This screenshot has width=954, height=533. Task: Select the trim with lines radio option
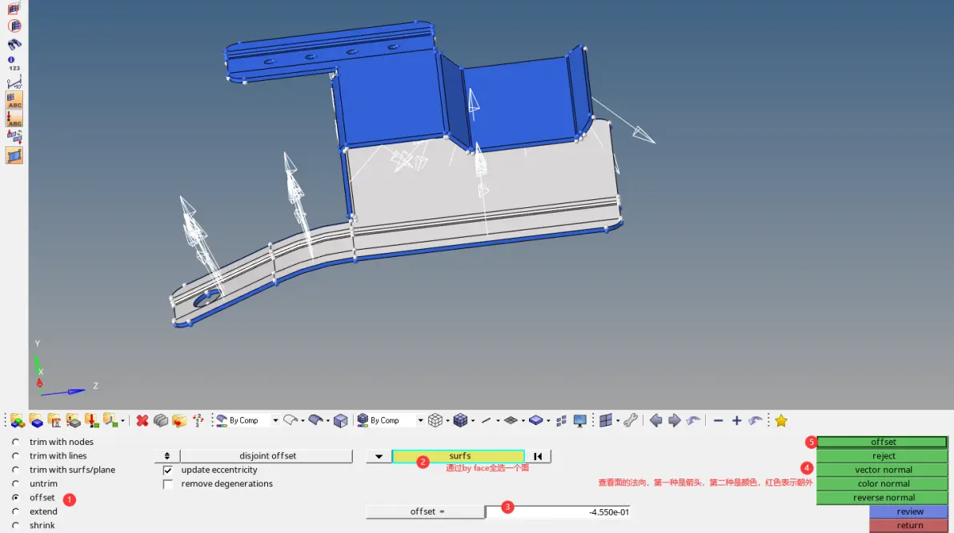point(16,455)
